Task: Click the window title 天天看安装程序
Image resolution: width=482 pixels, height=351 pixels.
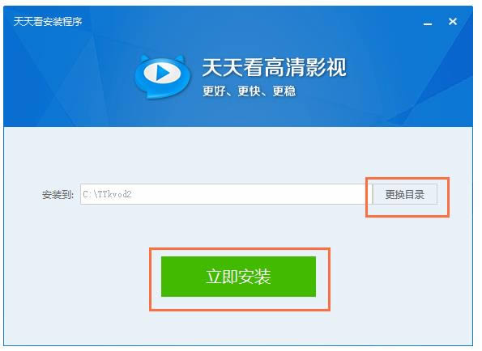Action: pos(48,22)
